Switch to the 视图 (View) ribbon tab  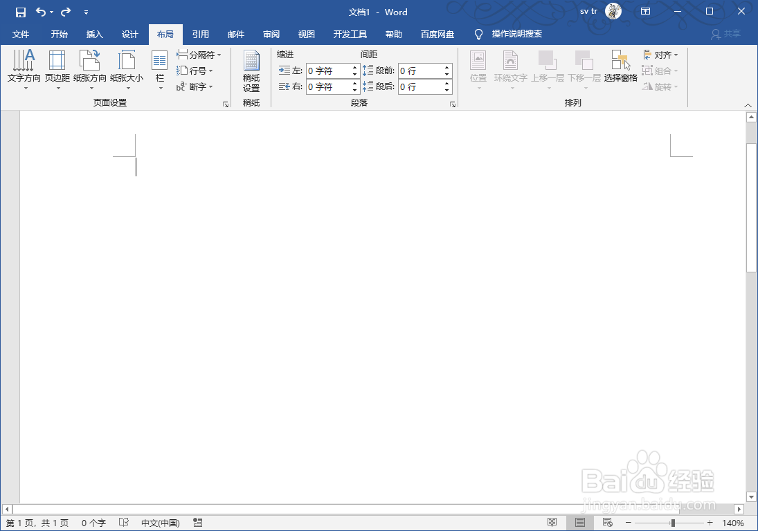[x=306, y=33]
